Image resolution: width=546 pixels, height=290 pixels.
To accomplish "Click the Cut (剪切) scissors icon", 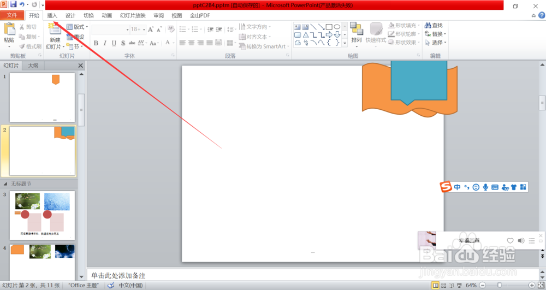I will (22, 27).
